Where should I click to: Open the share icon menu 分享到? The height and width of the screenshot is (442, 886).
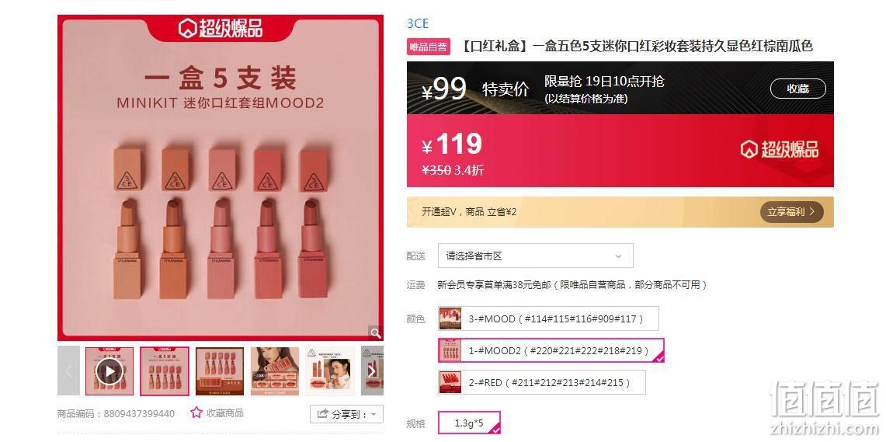pos(346,414)
